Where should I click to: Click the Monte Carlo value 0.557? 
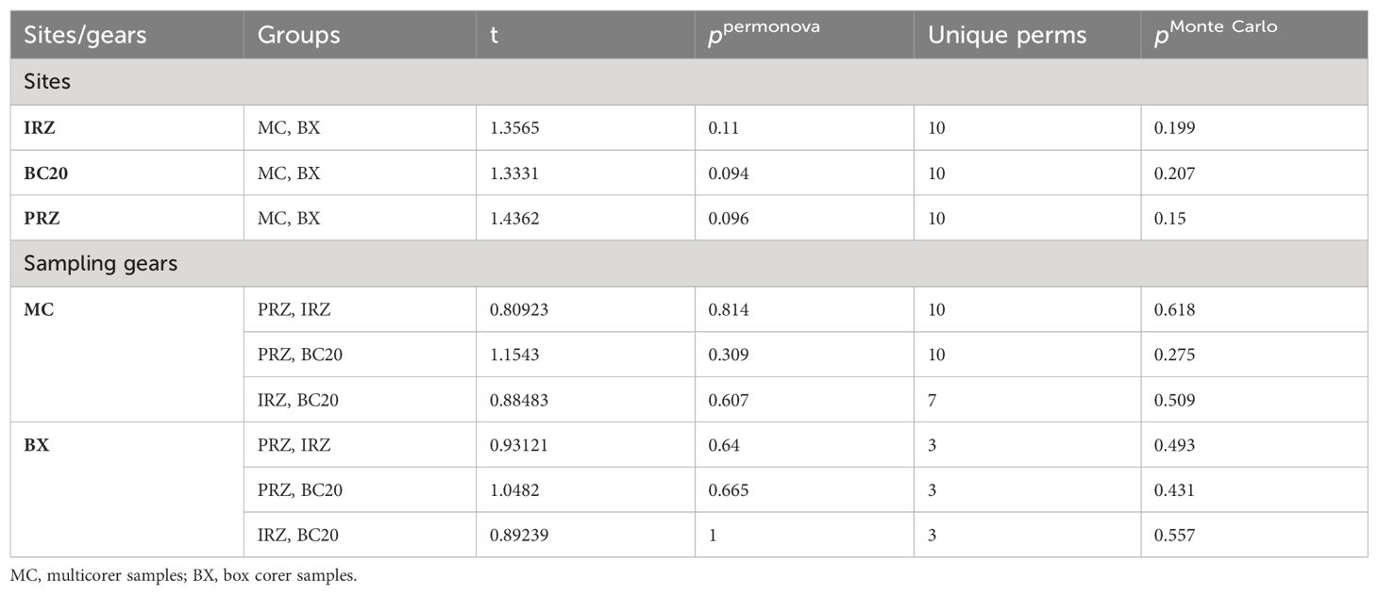[x=1175, y=536]
